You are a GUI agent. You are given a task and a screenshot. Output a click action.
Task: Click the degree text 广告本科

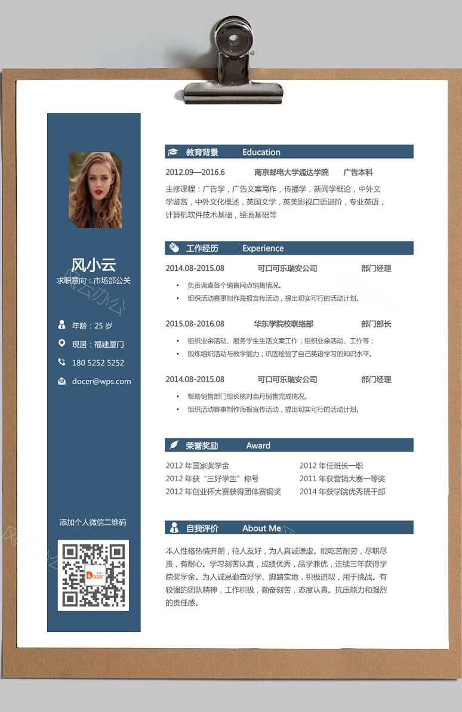(358, 172)
